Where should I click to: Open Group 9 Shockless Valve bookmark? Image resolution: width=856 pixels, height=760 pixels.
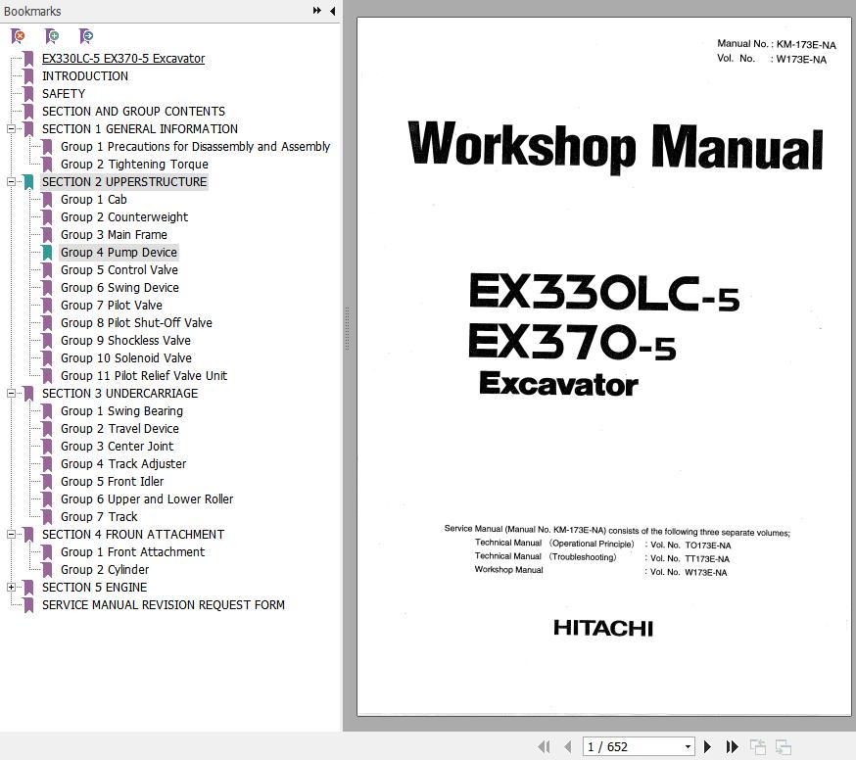coord(126,340)
